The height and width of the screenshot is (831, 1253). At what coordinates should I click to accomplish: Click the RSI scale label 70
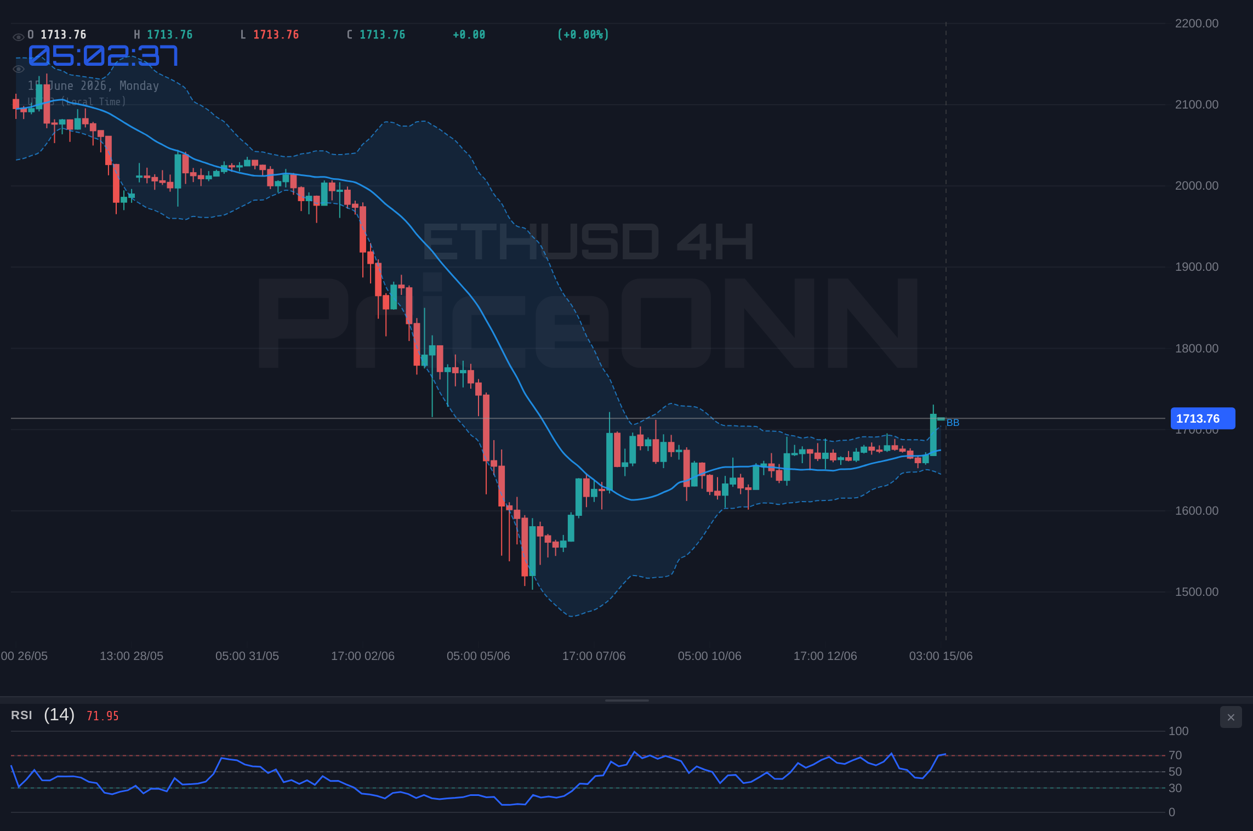pyautogui.click(x=1175, y=755)
